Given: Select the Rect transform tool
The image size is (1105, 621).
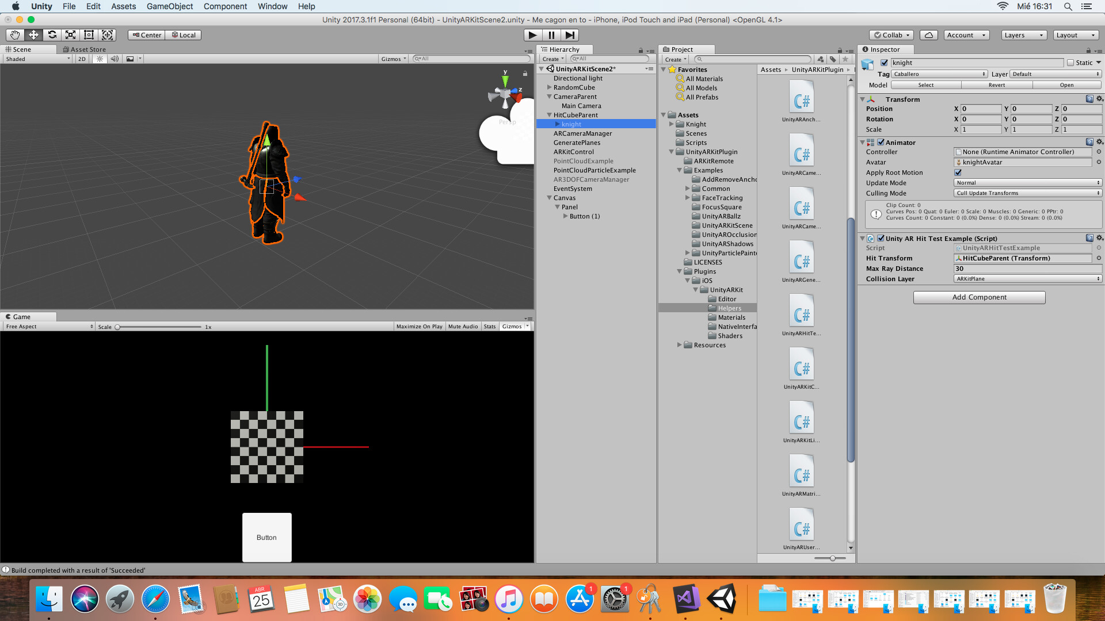Looking at the screenshot, I should click(89, 35).
